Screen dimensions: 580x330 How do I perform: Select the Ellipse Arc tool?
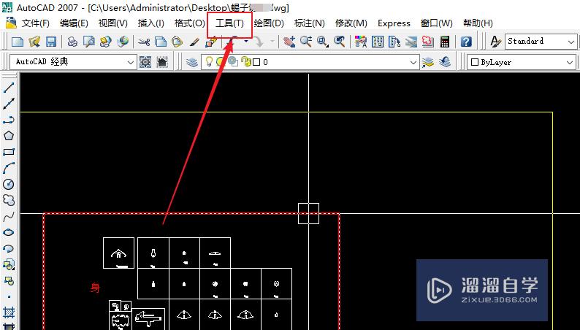(x=9, y=248)
